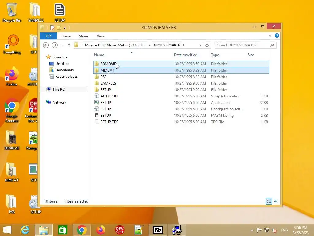Select the 3DMOVIE folder row in the file list

[181, 64]
